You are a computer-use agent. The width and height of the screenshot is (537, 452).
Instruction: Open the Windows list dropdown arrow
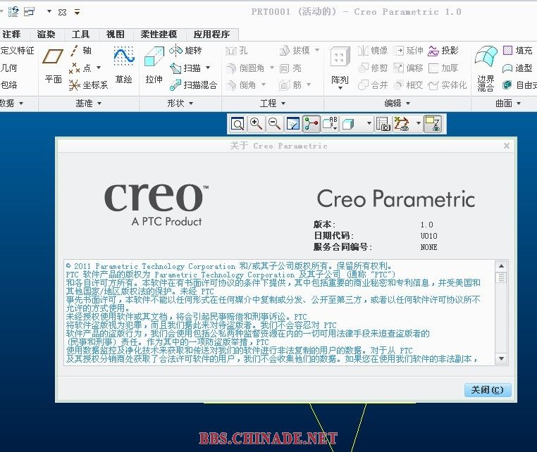(49, 12)
